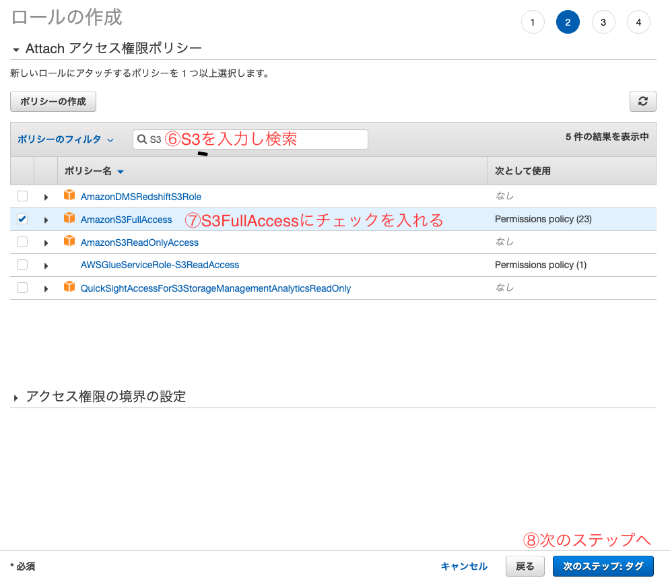The width and height of the screenshot is (670, 582).
Task: Uncheck the AmazonS3FullAccess checkbox
Action: coord(22,219)
